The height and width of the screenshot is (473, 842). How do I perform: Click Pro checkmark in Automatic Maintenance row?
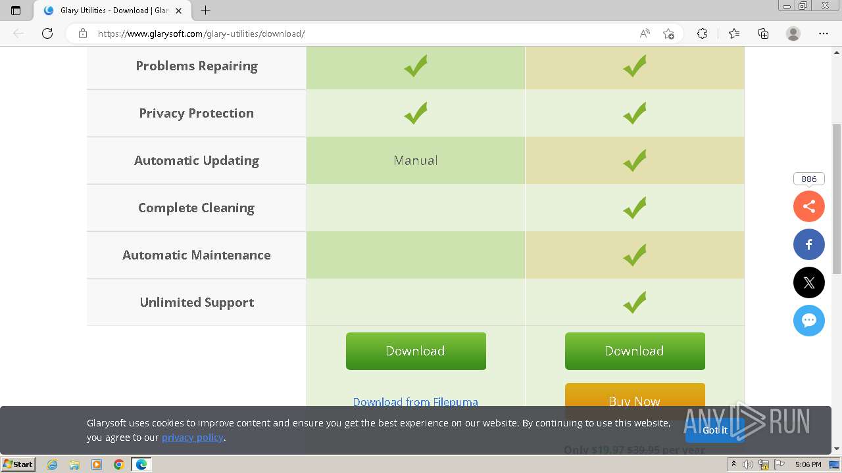coord(635,255)
